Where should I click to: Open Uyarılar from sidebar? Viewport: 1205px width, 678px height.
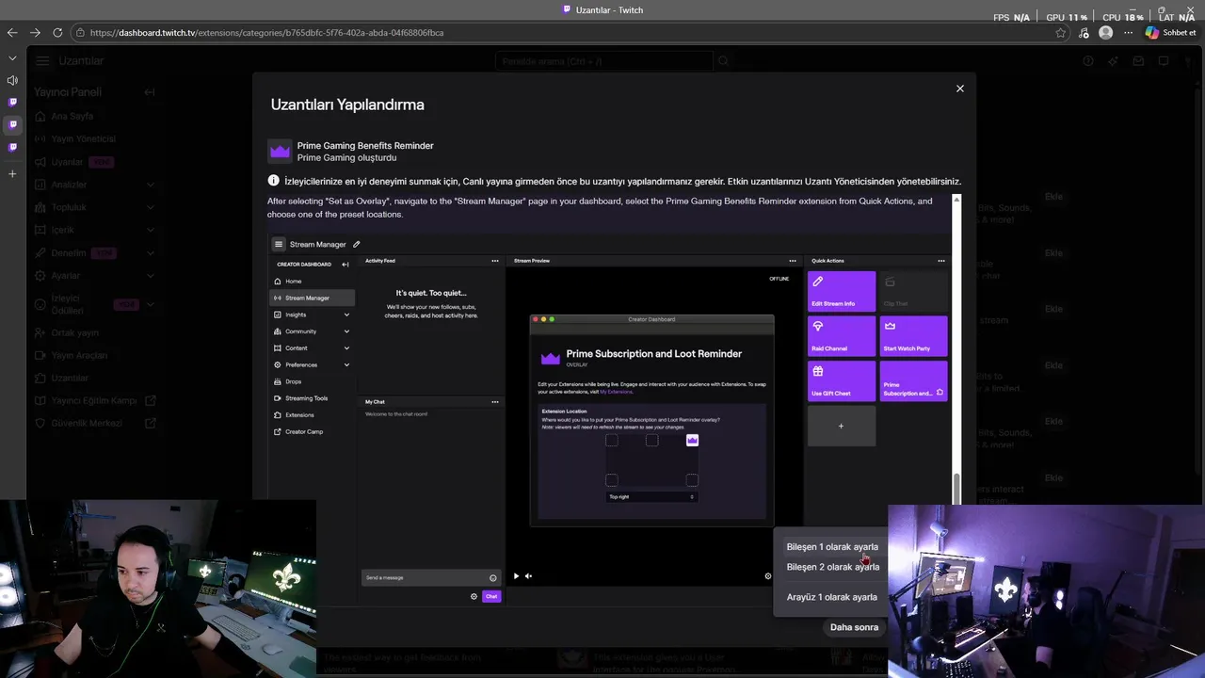point(67,162)
